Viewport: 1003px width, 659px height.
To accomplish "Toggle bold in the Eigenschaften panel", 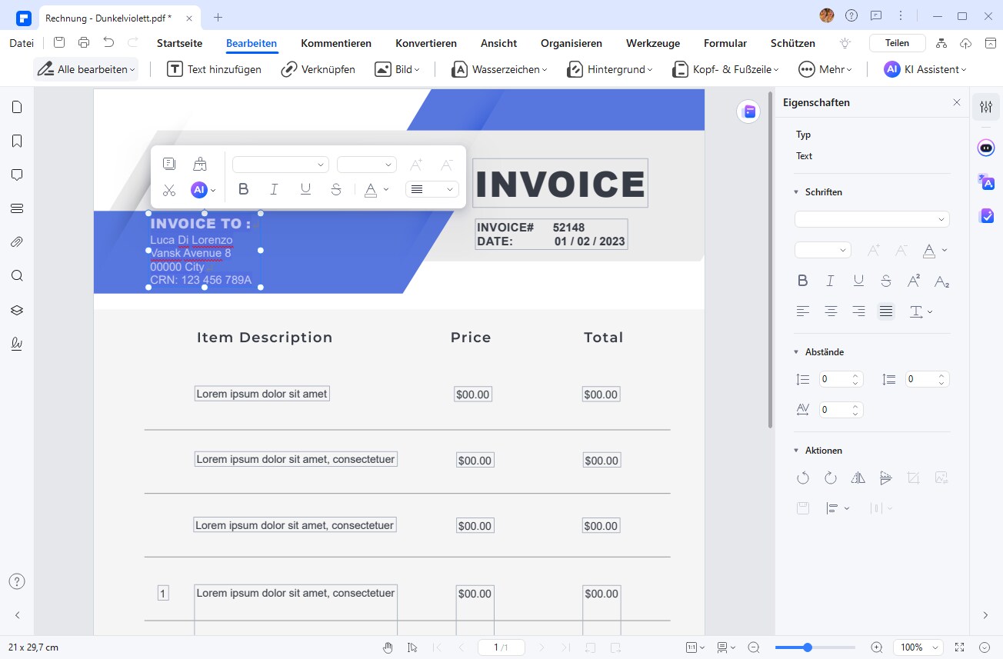I will point(803,281).
